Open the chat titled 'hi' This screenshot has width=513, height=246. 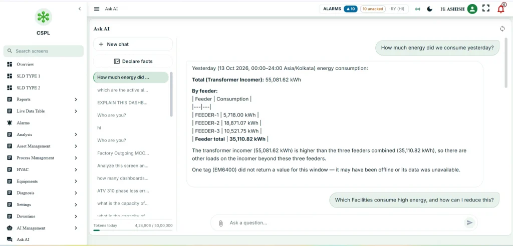(x=131, y=127)
